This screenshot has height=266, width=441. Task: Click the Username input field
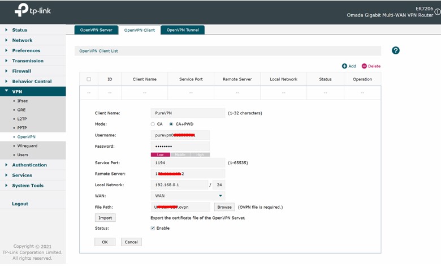(x=180, y=135)
